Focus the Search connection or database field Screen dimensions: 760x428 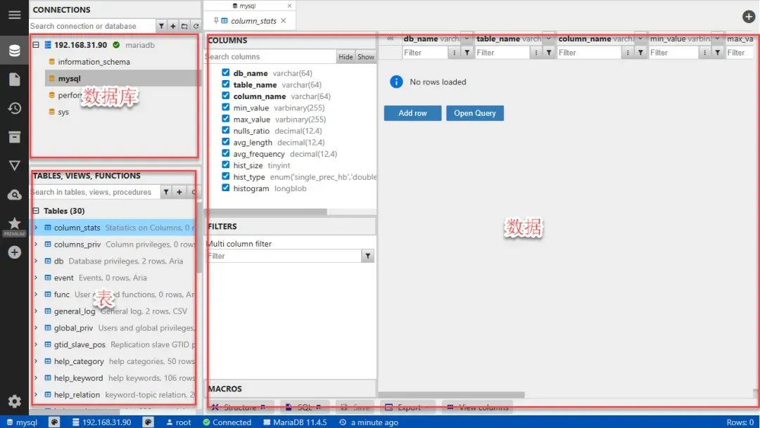click(92, 26)
